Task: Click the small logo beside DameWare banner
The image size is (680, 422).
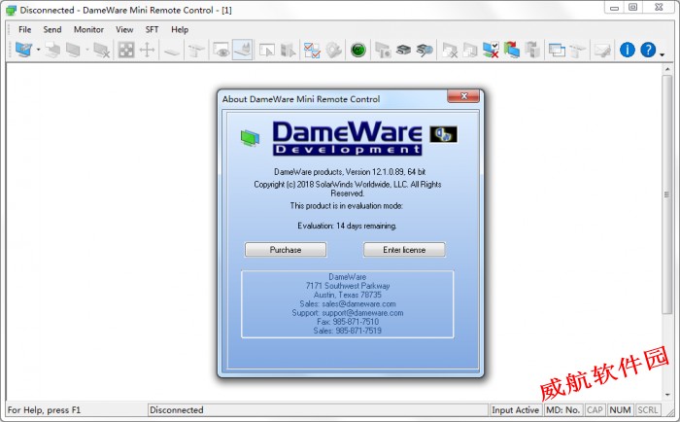Action: point(443,134)
